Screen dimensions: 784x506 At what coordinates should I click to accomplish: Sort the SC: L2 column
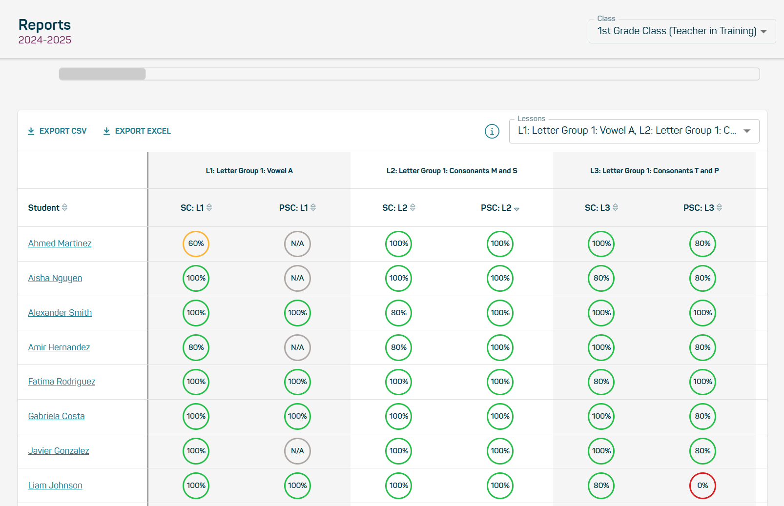pyautogui.click(x=413, y=207)
